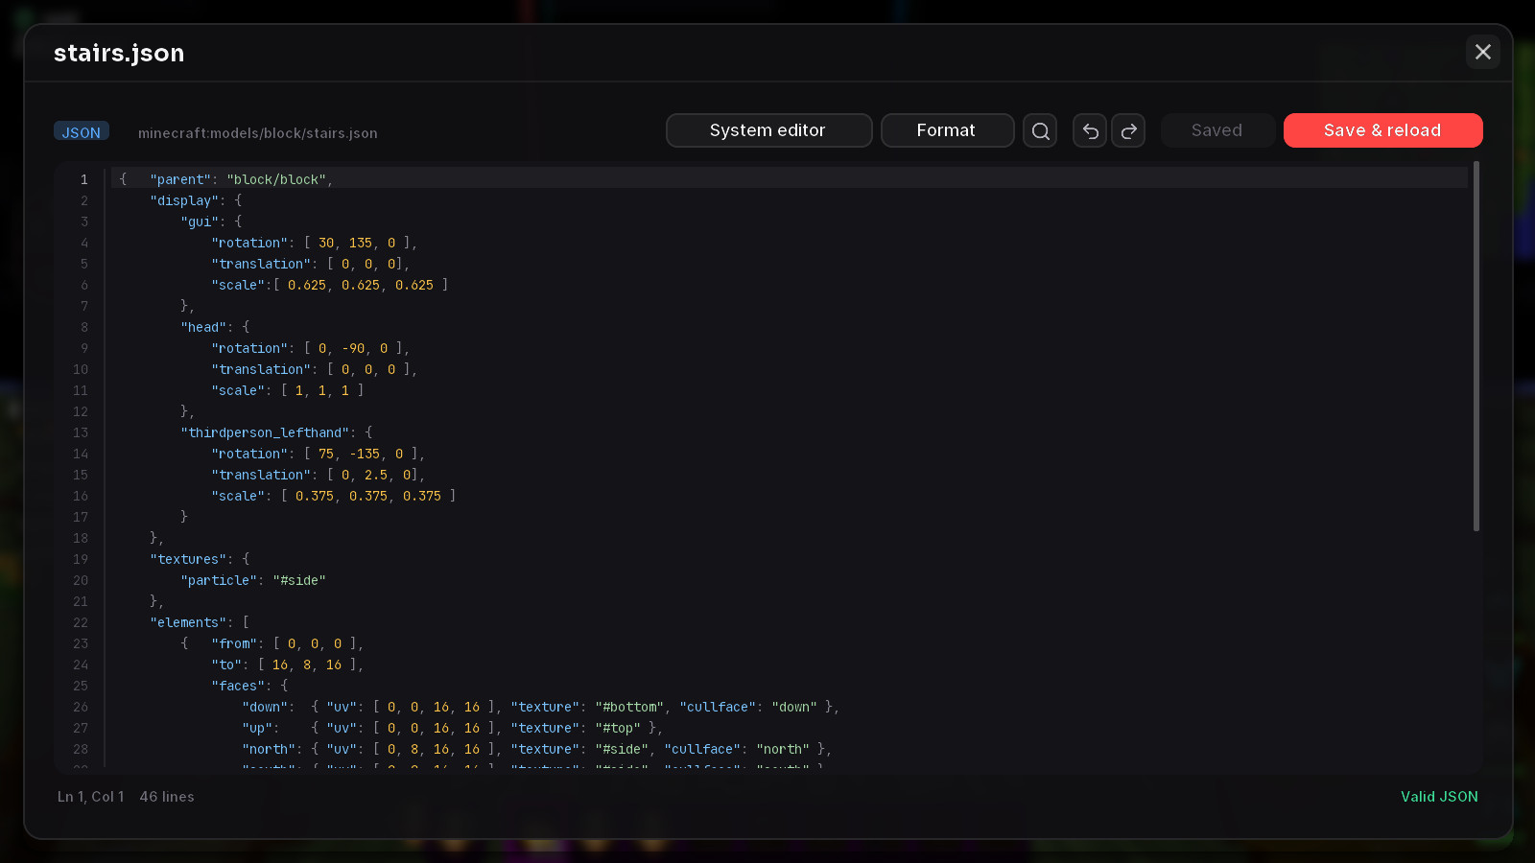Open the search icon in editor toolbar
Viewport: 1535px width, 863px height.
(x=1040, y=130)
